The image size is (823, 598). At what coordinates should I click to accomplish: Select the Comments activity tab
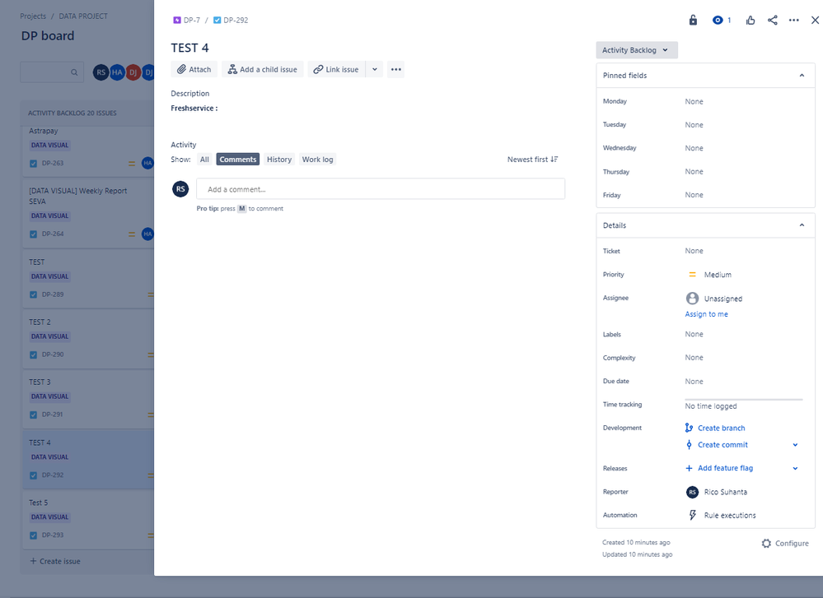238,160
